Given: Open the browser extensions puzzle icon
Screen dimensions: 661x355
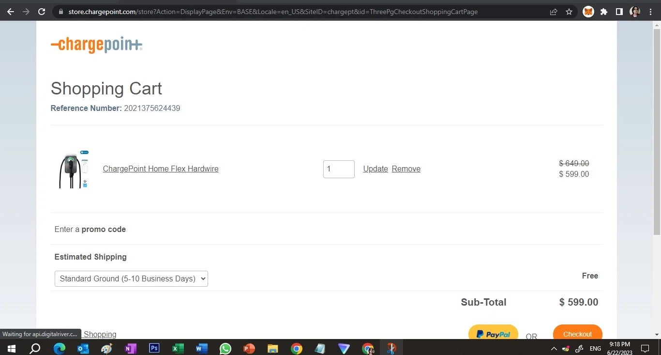Looking at the screenshot, I should pyautogui.click(x=604, y=12).
